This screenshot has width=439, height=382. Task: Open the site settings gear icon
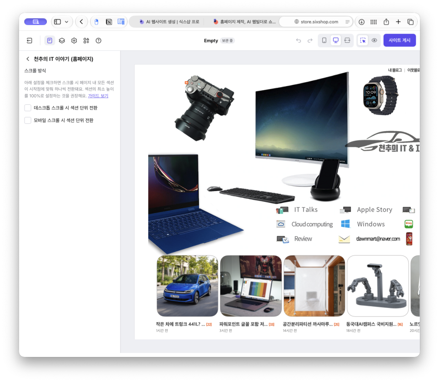pyautogui.click(x=74, y=40)
